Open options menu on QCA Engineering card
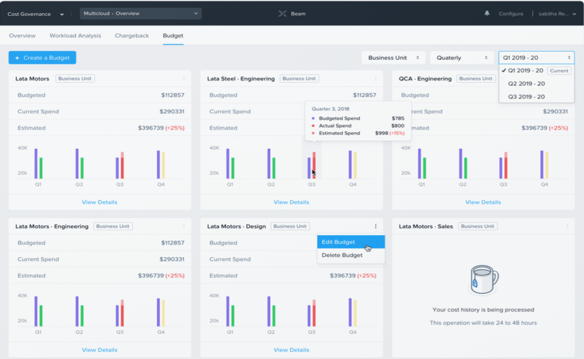This screenshot has width=584, height=359. click(x=567, y=78)
